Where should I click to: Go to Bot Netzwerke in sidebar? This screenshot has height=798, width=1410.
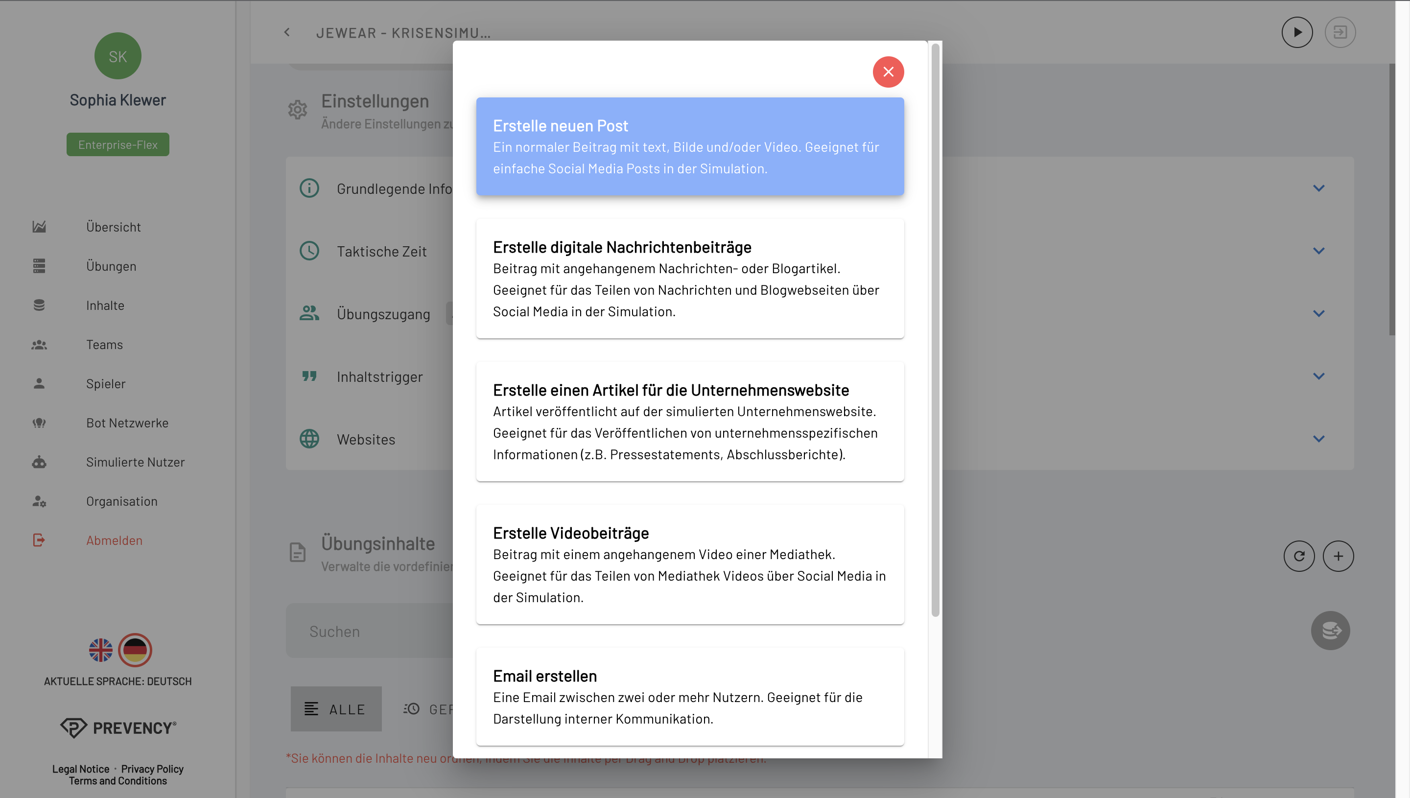click(x=127, y=422)
